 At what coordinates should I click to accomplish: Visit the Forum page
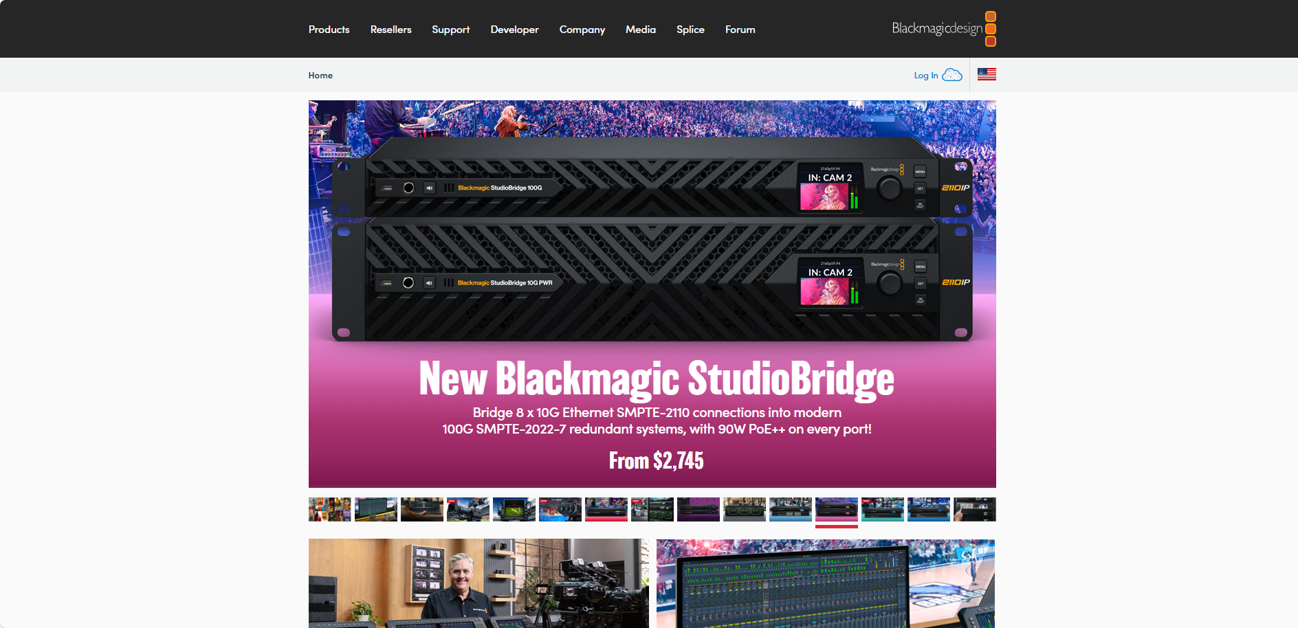pos(740,30)
